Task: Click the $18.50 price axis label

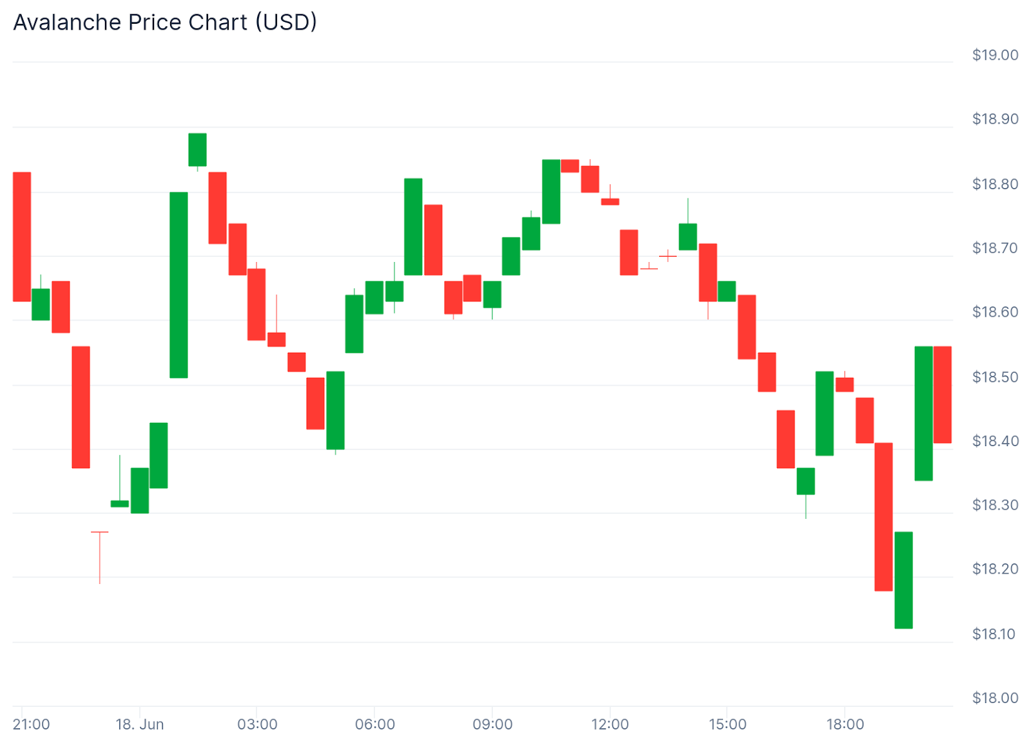Action: [x=995, y=377]
